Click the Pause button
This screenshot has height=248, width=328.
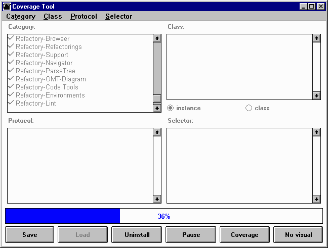pos(191,235)
